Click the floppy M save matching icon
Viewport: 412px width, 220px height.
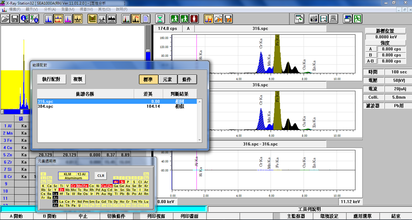[x=228, y=19]
